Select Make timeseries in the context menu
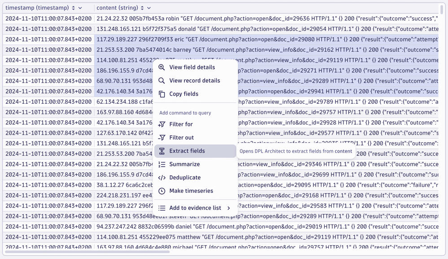The width and height of the screenshot is (448, 259). pyautogui.click(x=191, y=191)
